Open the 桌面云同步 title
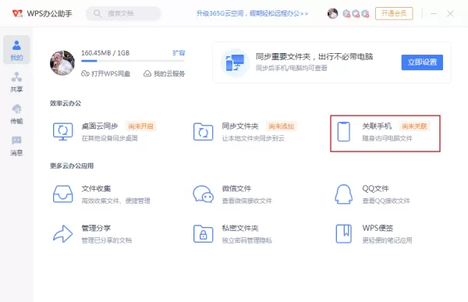Image resolution: width=468 pixels, height=302 pixels. point(100,126)
